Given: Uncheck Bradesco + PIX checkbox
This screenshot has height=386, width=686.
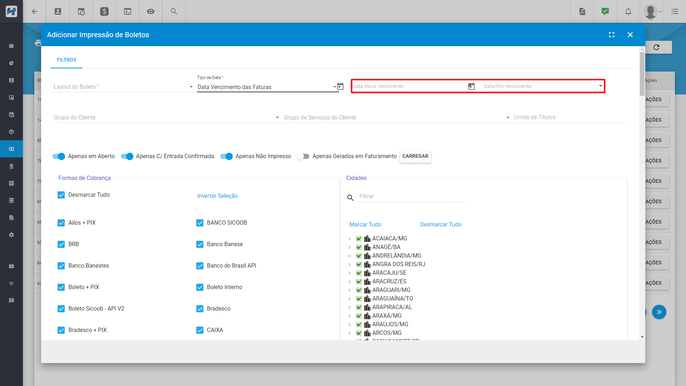Looking at the screenshot, I should pos(61,330).
